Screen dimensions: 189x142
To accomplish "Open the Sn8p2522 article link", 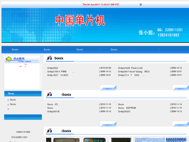I will (53, 68).
